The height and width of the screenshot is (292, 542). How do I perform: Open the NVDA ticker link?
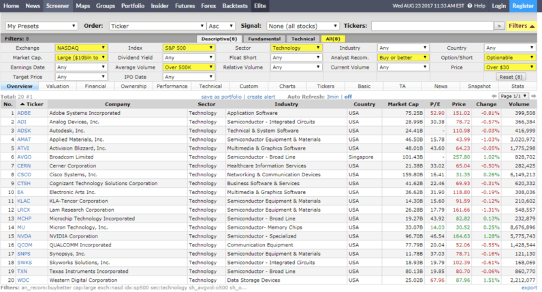(25, 236)
